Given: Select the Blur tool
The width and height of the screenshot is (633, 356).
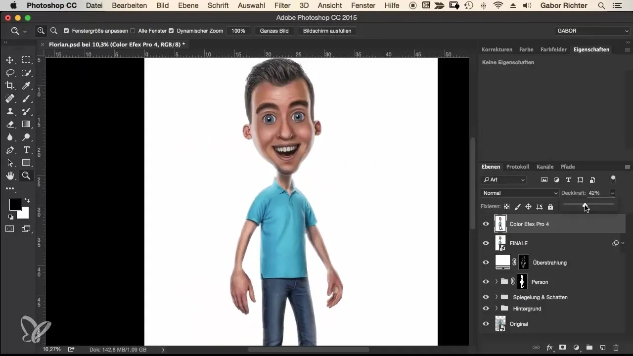Looking at the screenshot, I should (10, 137).
